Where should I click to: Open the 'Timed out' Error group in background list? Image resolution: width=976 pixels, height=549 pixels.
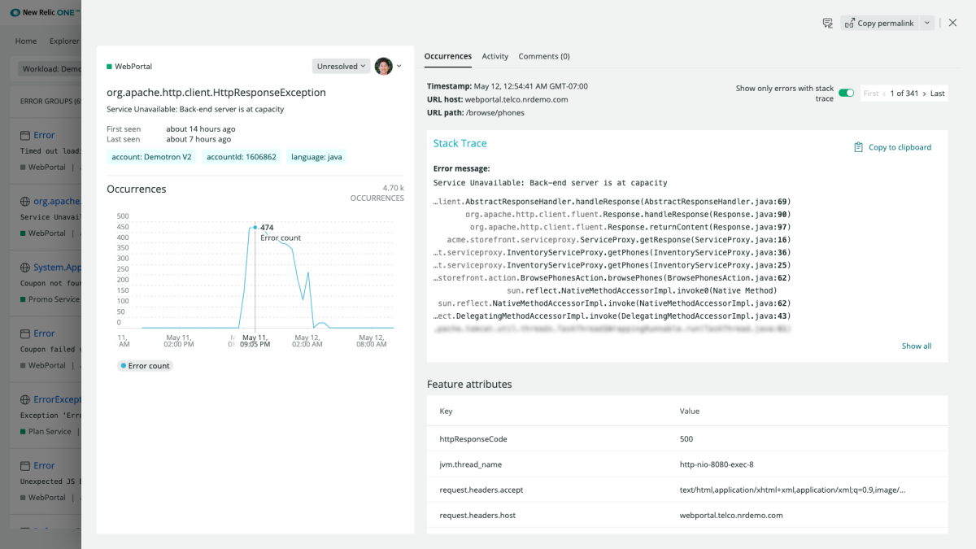coord(44,135)
